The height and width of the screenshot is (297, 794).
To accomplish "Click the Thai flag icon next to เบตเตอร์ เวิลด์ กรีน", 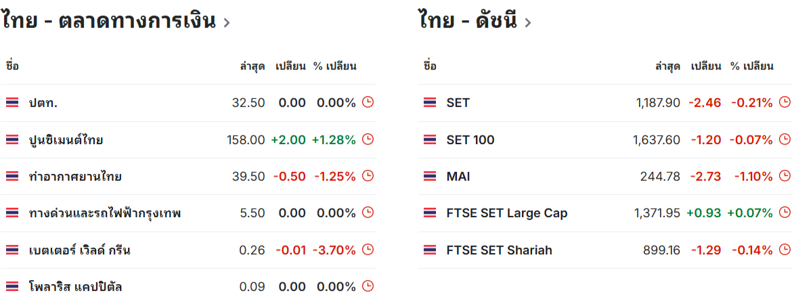I will tap(12, 250).
